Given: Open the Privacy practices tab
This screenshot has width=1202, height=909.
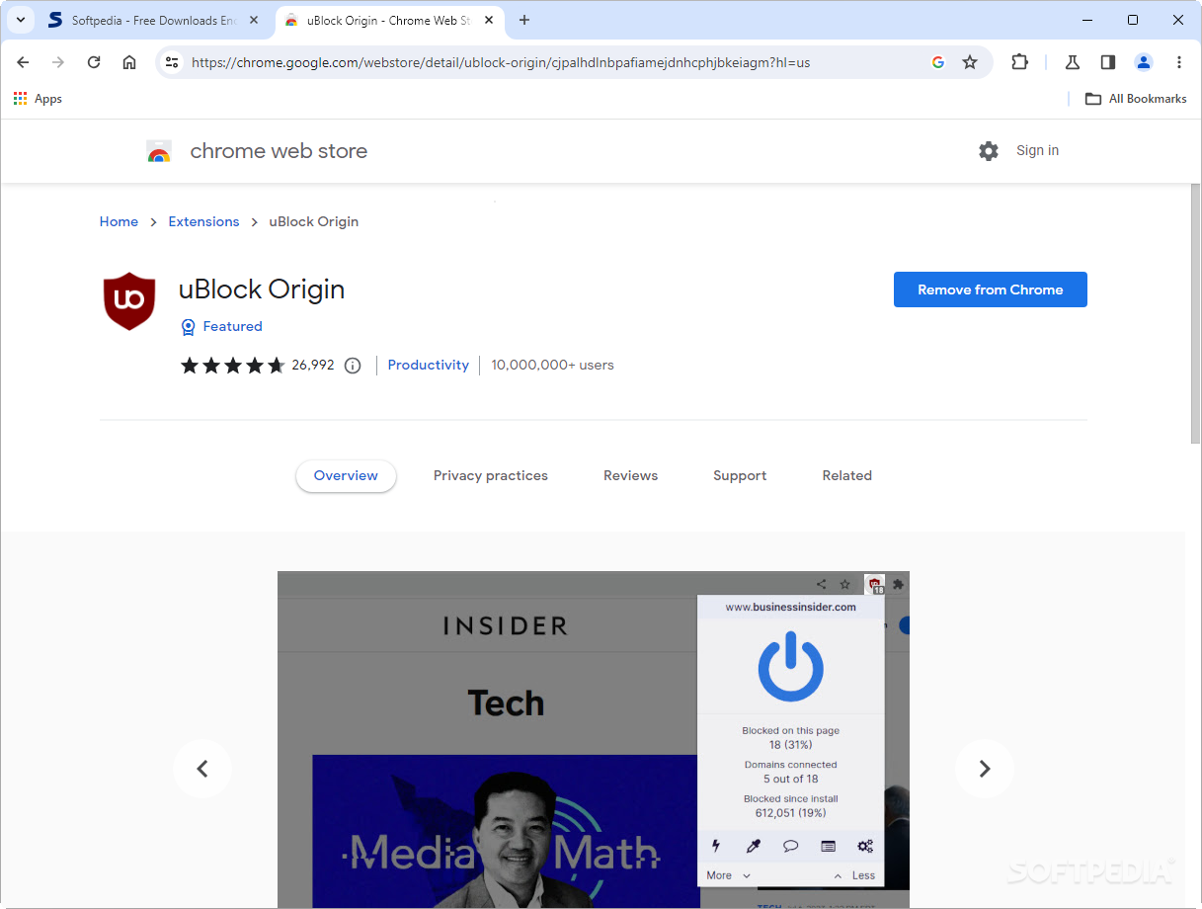Looking at the screenshot, I should pos(491,476).
